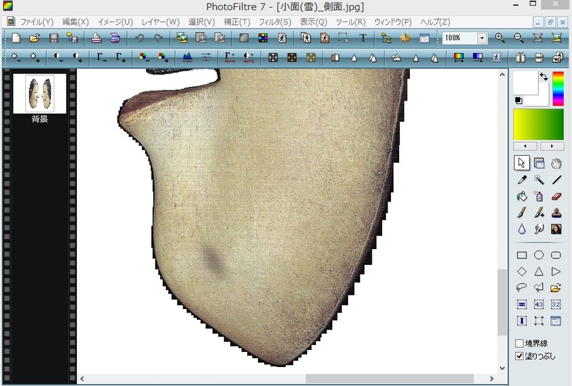Open the イメージ(U) menu

pyautogui.click(x=115, y=22)
